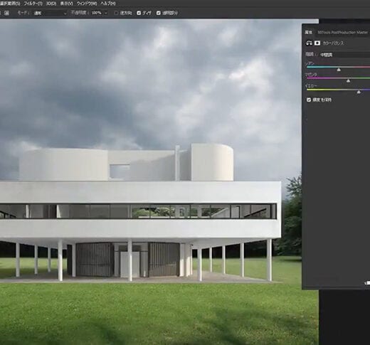The height and width of the screenshot is (345, 370).
Task: Open the フィルター(T) menu
Action: pyautogui.click(x=33, y=4)
